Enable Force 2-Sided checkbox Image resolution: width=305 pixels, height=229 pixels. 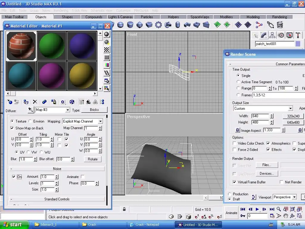coord(235,150)
